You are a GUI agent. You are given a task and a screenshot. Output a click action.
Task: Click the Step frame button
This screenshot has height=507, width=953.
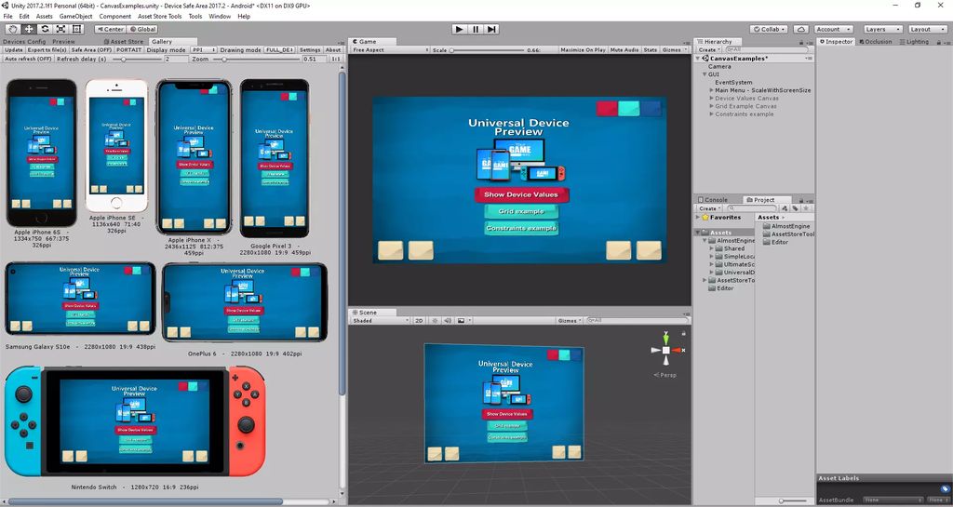[494, 29]
